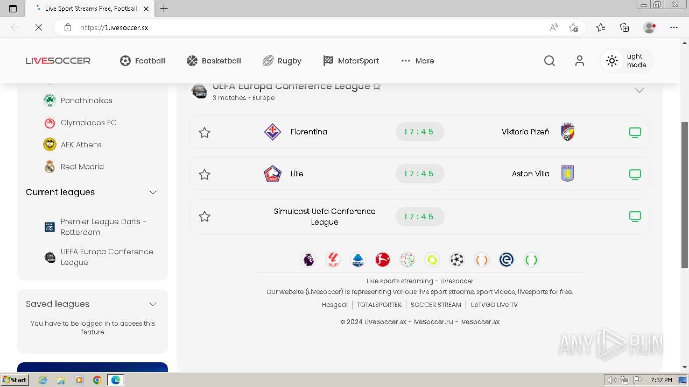This screenshot has height=387, width=689.
Task: Open the More menu
Action: [x=418, y=61]
